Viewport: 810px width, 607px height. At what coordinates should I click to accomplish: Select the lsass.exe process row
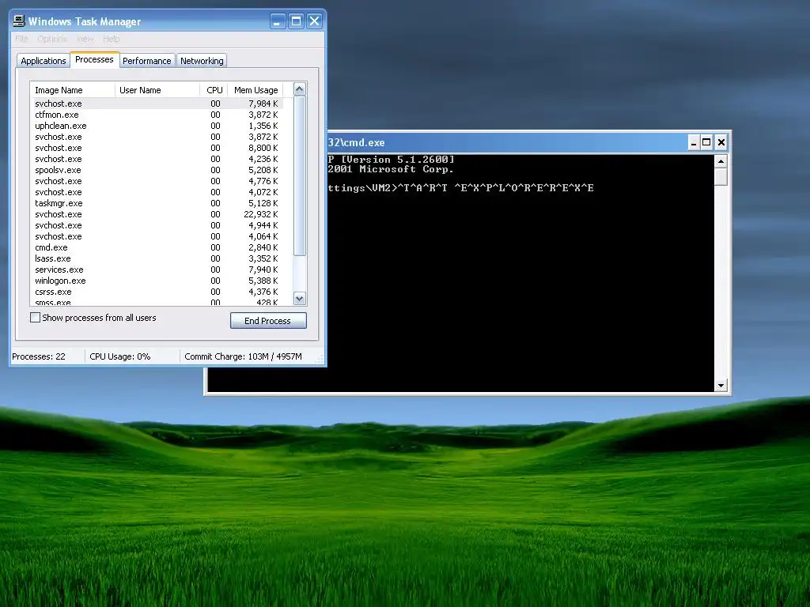157,258
